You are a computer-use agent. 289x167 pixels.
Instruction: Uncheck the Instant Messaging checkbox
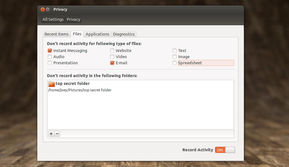click(50, 50)
